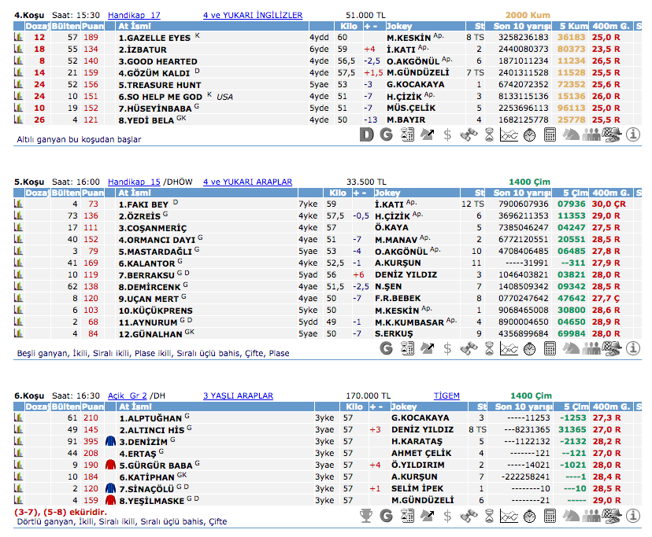The image size is (652, 537).
Task: Click the trophy icon in race 6 toolbar
Action: [x=366, y=516]
